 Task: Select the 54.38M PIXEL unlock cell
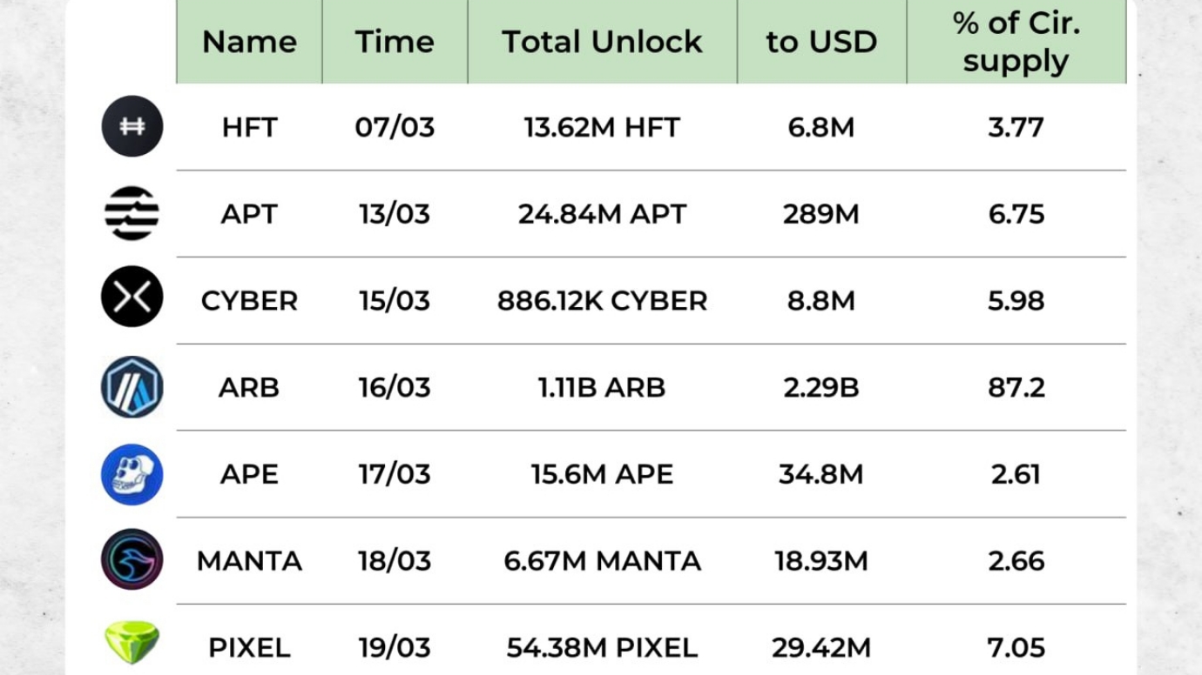[602, 648]
